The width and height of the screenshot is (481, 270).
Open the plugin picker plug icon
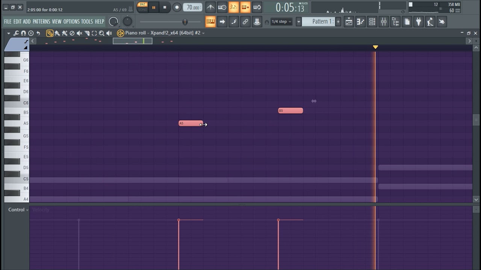pyautogui.click(x=419, y=22)
